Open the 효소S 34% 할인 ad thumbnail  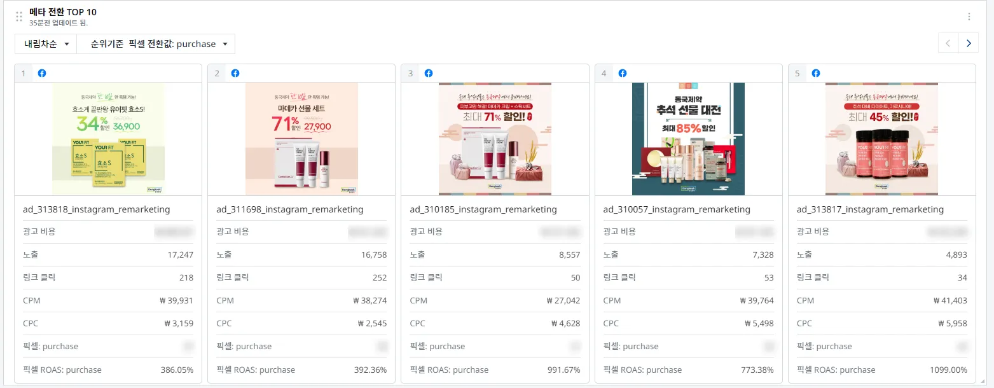[108, 139]
